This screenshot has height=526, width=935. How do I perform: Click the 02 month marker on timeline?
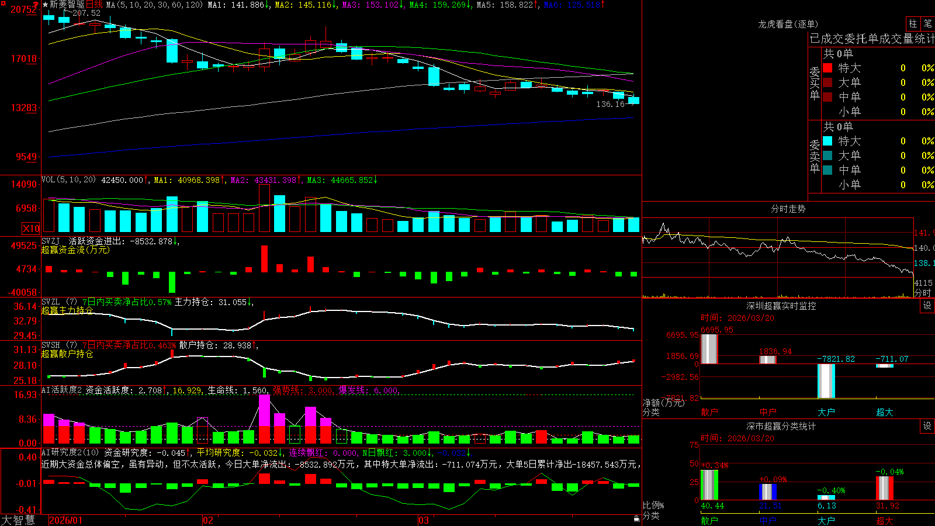pos(207,520)
